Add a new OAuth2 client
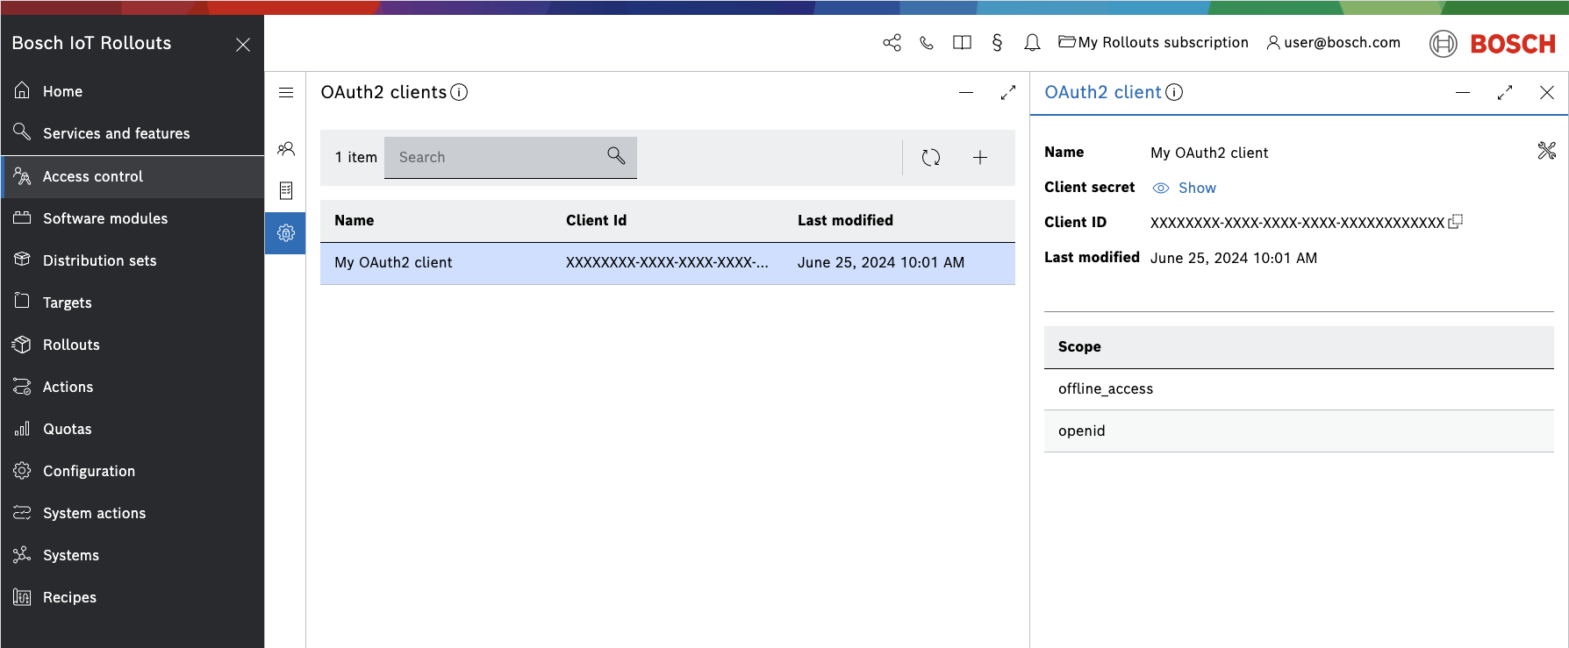 tap(980, 158)
